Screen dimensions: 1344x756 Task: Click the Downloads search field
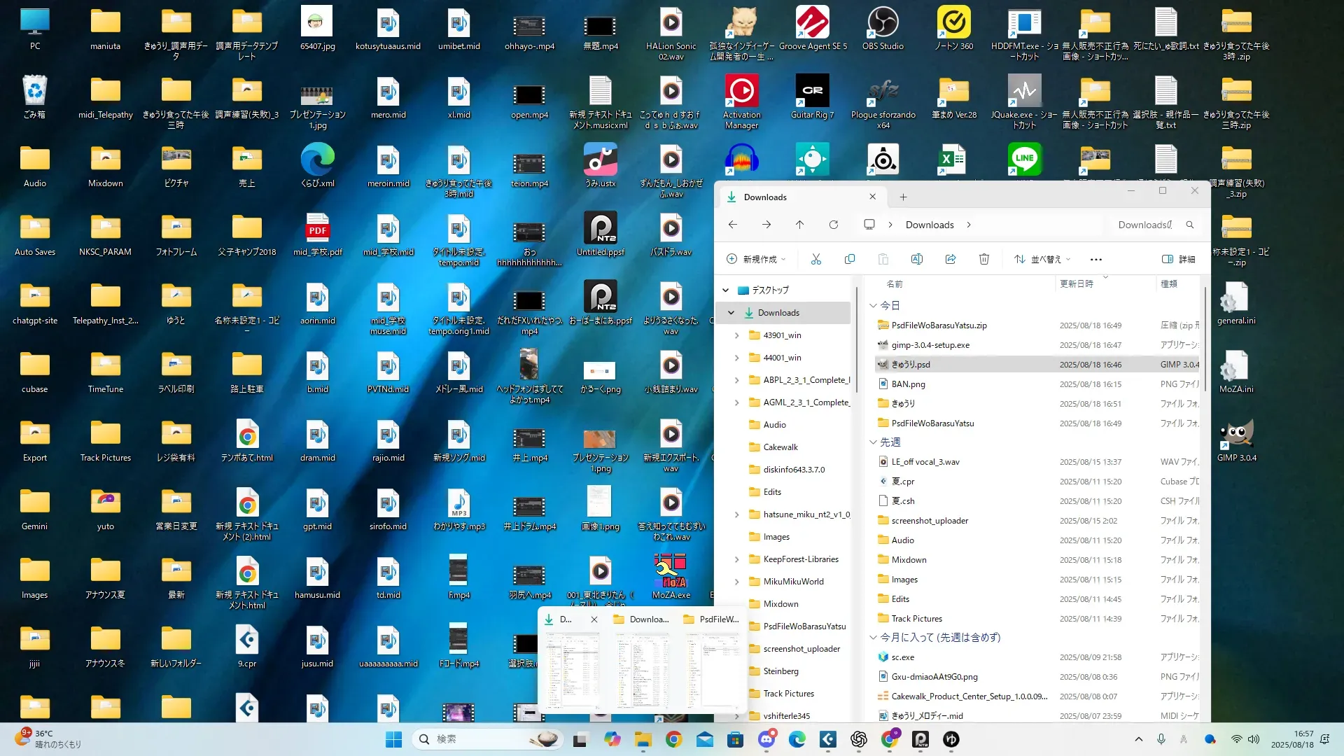coord(1145,225)
